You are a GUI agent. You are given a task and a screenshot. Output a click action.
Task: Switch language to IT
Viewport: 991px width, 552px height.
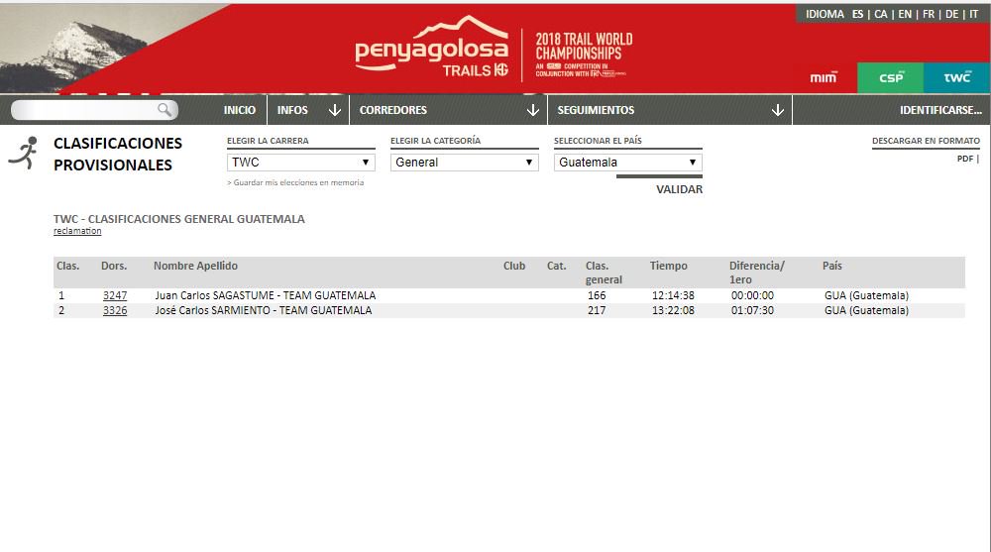point(974,14)
